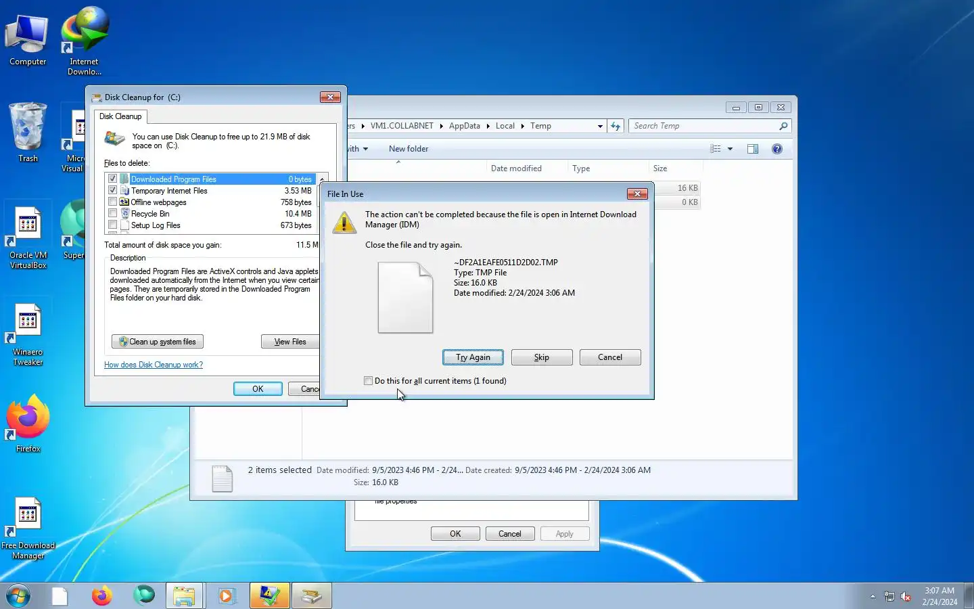Image resolution: width=974 pixels, height=609 pixels.
Task: Click OK in Disk Cleanup dialog
Action: pyautogui.click(x=258, y=389)
